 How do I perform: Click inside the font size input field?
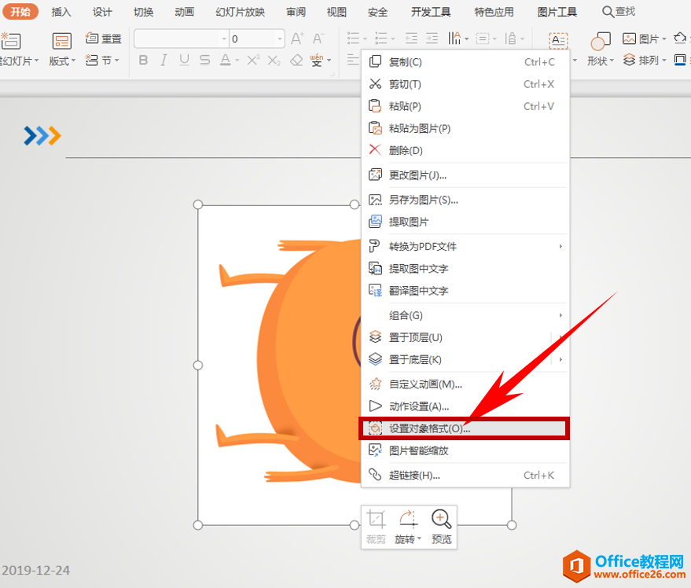(x=248, y=38)
